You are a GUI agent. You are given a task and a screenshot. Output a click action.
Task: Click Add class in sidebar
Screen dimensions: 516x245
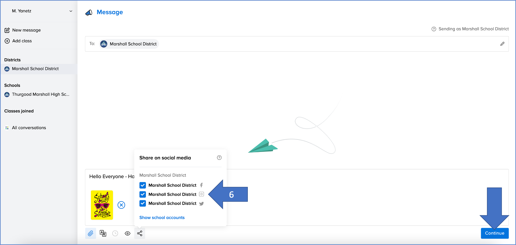point(22,41)
